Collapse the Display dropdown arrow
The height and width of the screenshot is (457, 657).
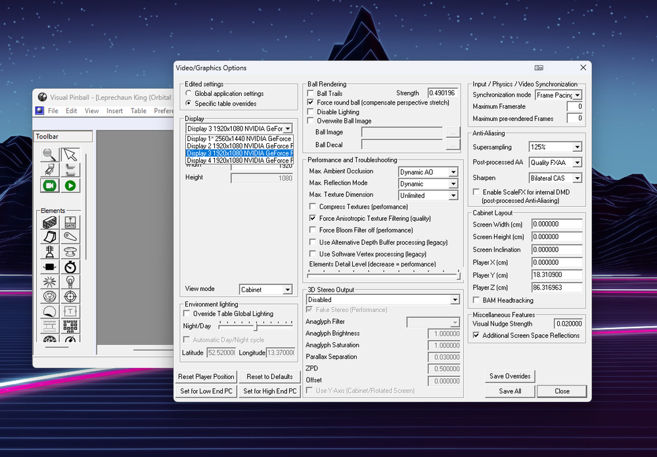[x=288, y=129]
